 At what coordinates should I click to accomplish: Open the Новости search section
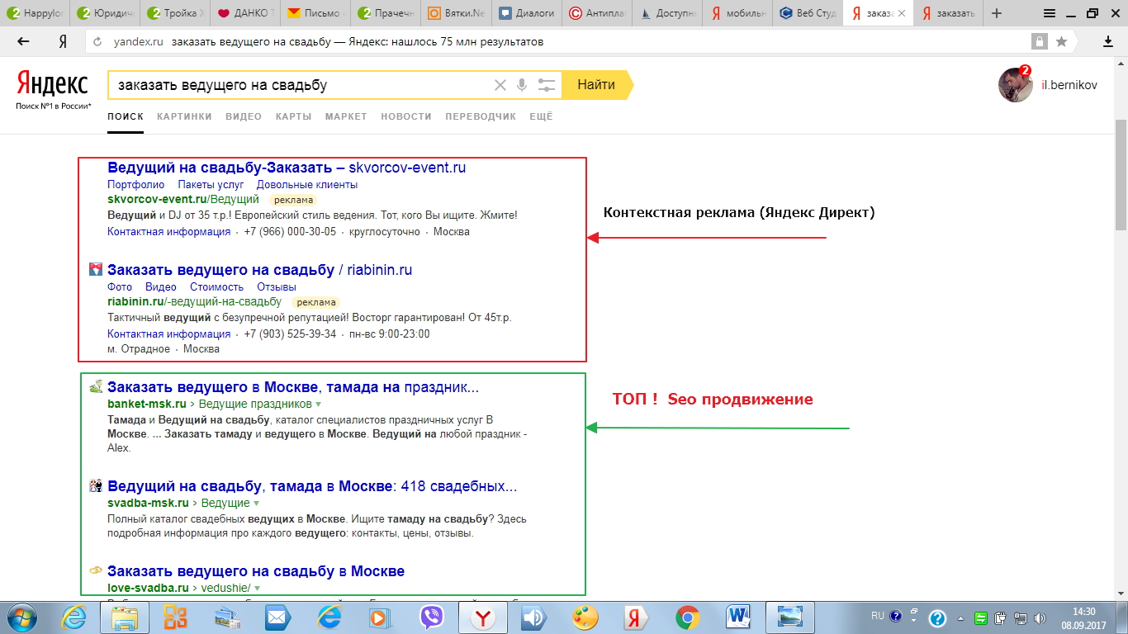pos(406,116)
